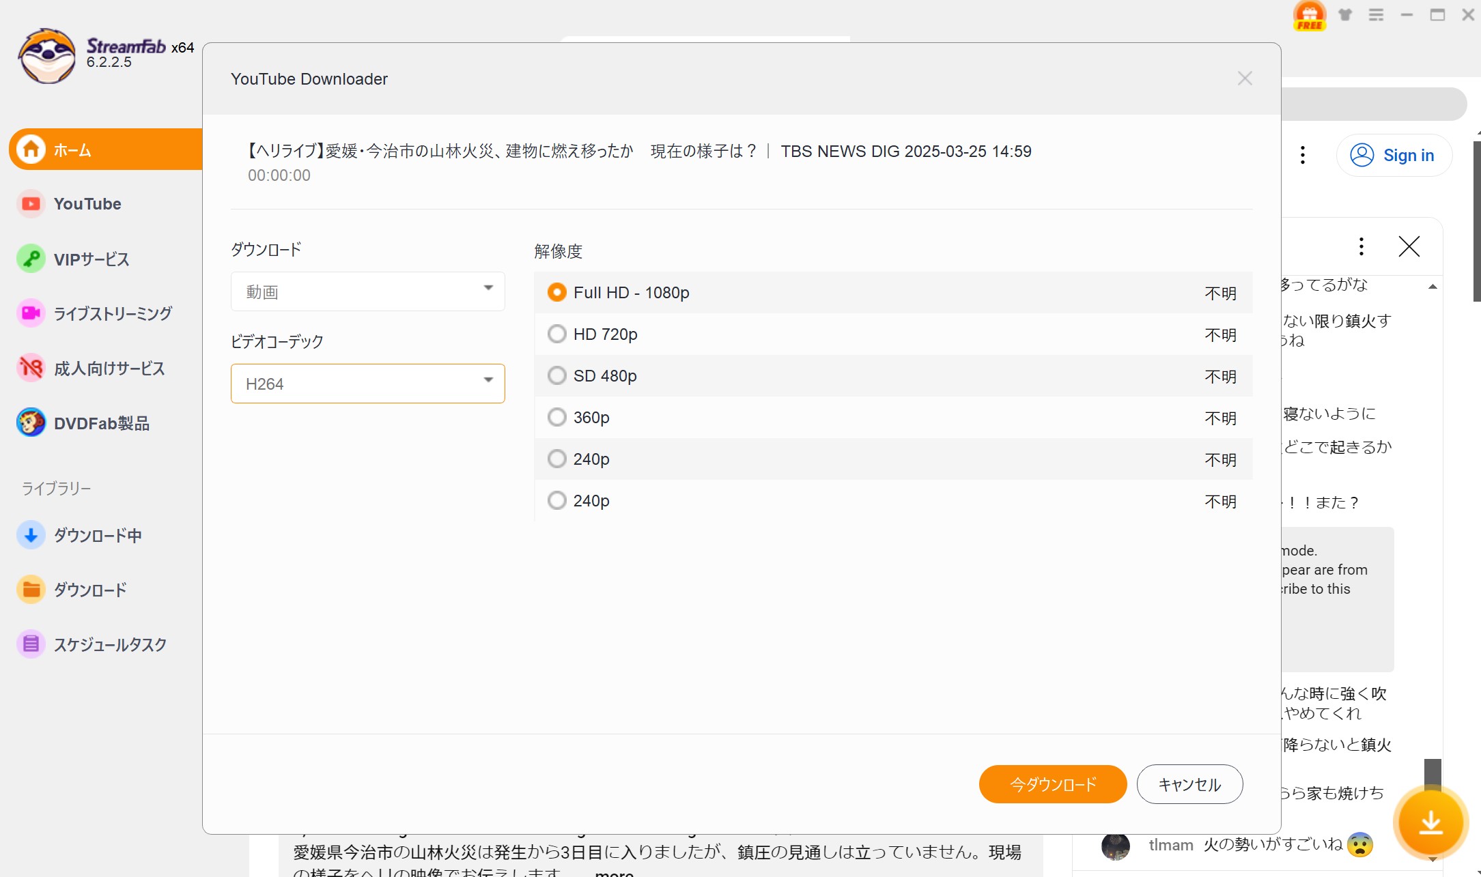
Task: Click the home house icon
Action: pos(31,149)
